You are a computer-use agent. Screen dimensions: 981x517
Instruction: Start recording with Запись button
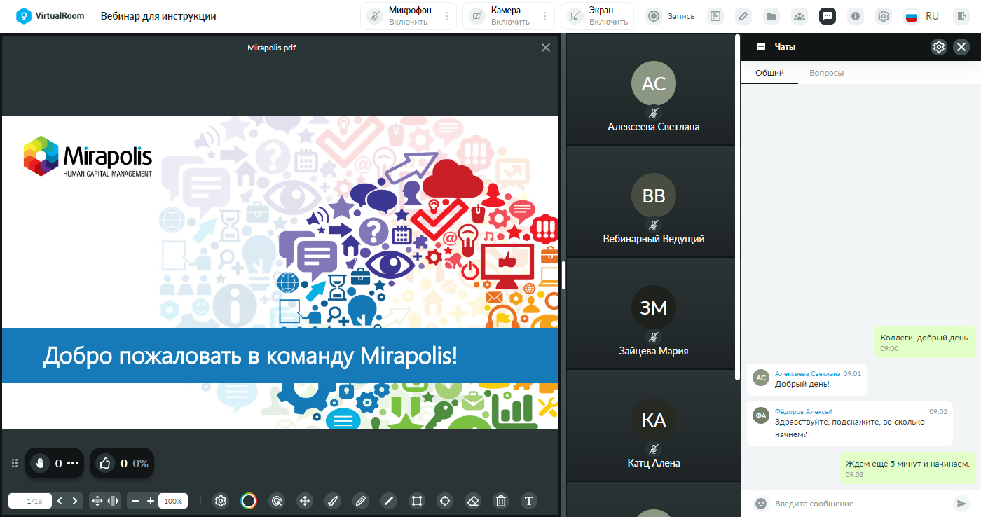(x=670, y=16)
